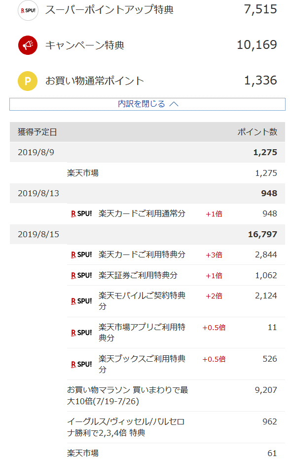290x463 pixels.
Task: Click 楽天カードご利用通常分 text
Action: [x=142, y=213]
